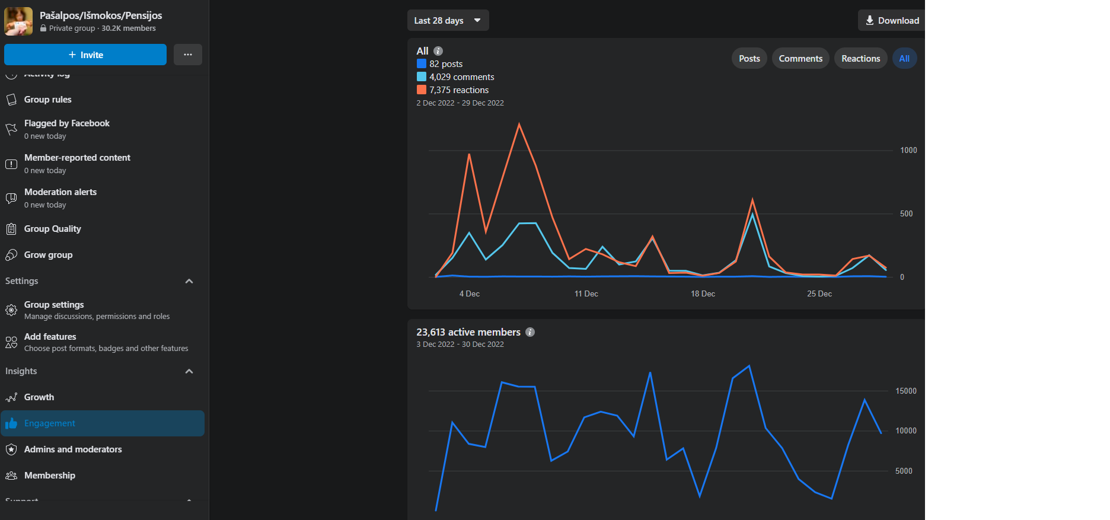This screenshot has width=1110, height=520.
Task: Filter chart to show Reactions only
Action: pyautogui.click(x=860, y=58)
